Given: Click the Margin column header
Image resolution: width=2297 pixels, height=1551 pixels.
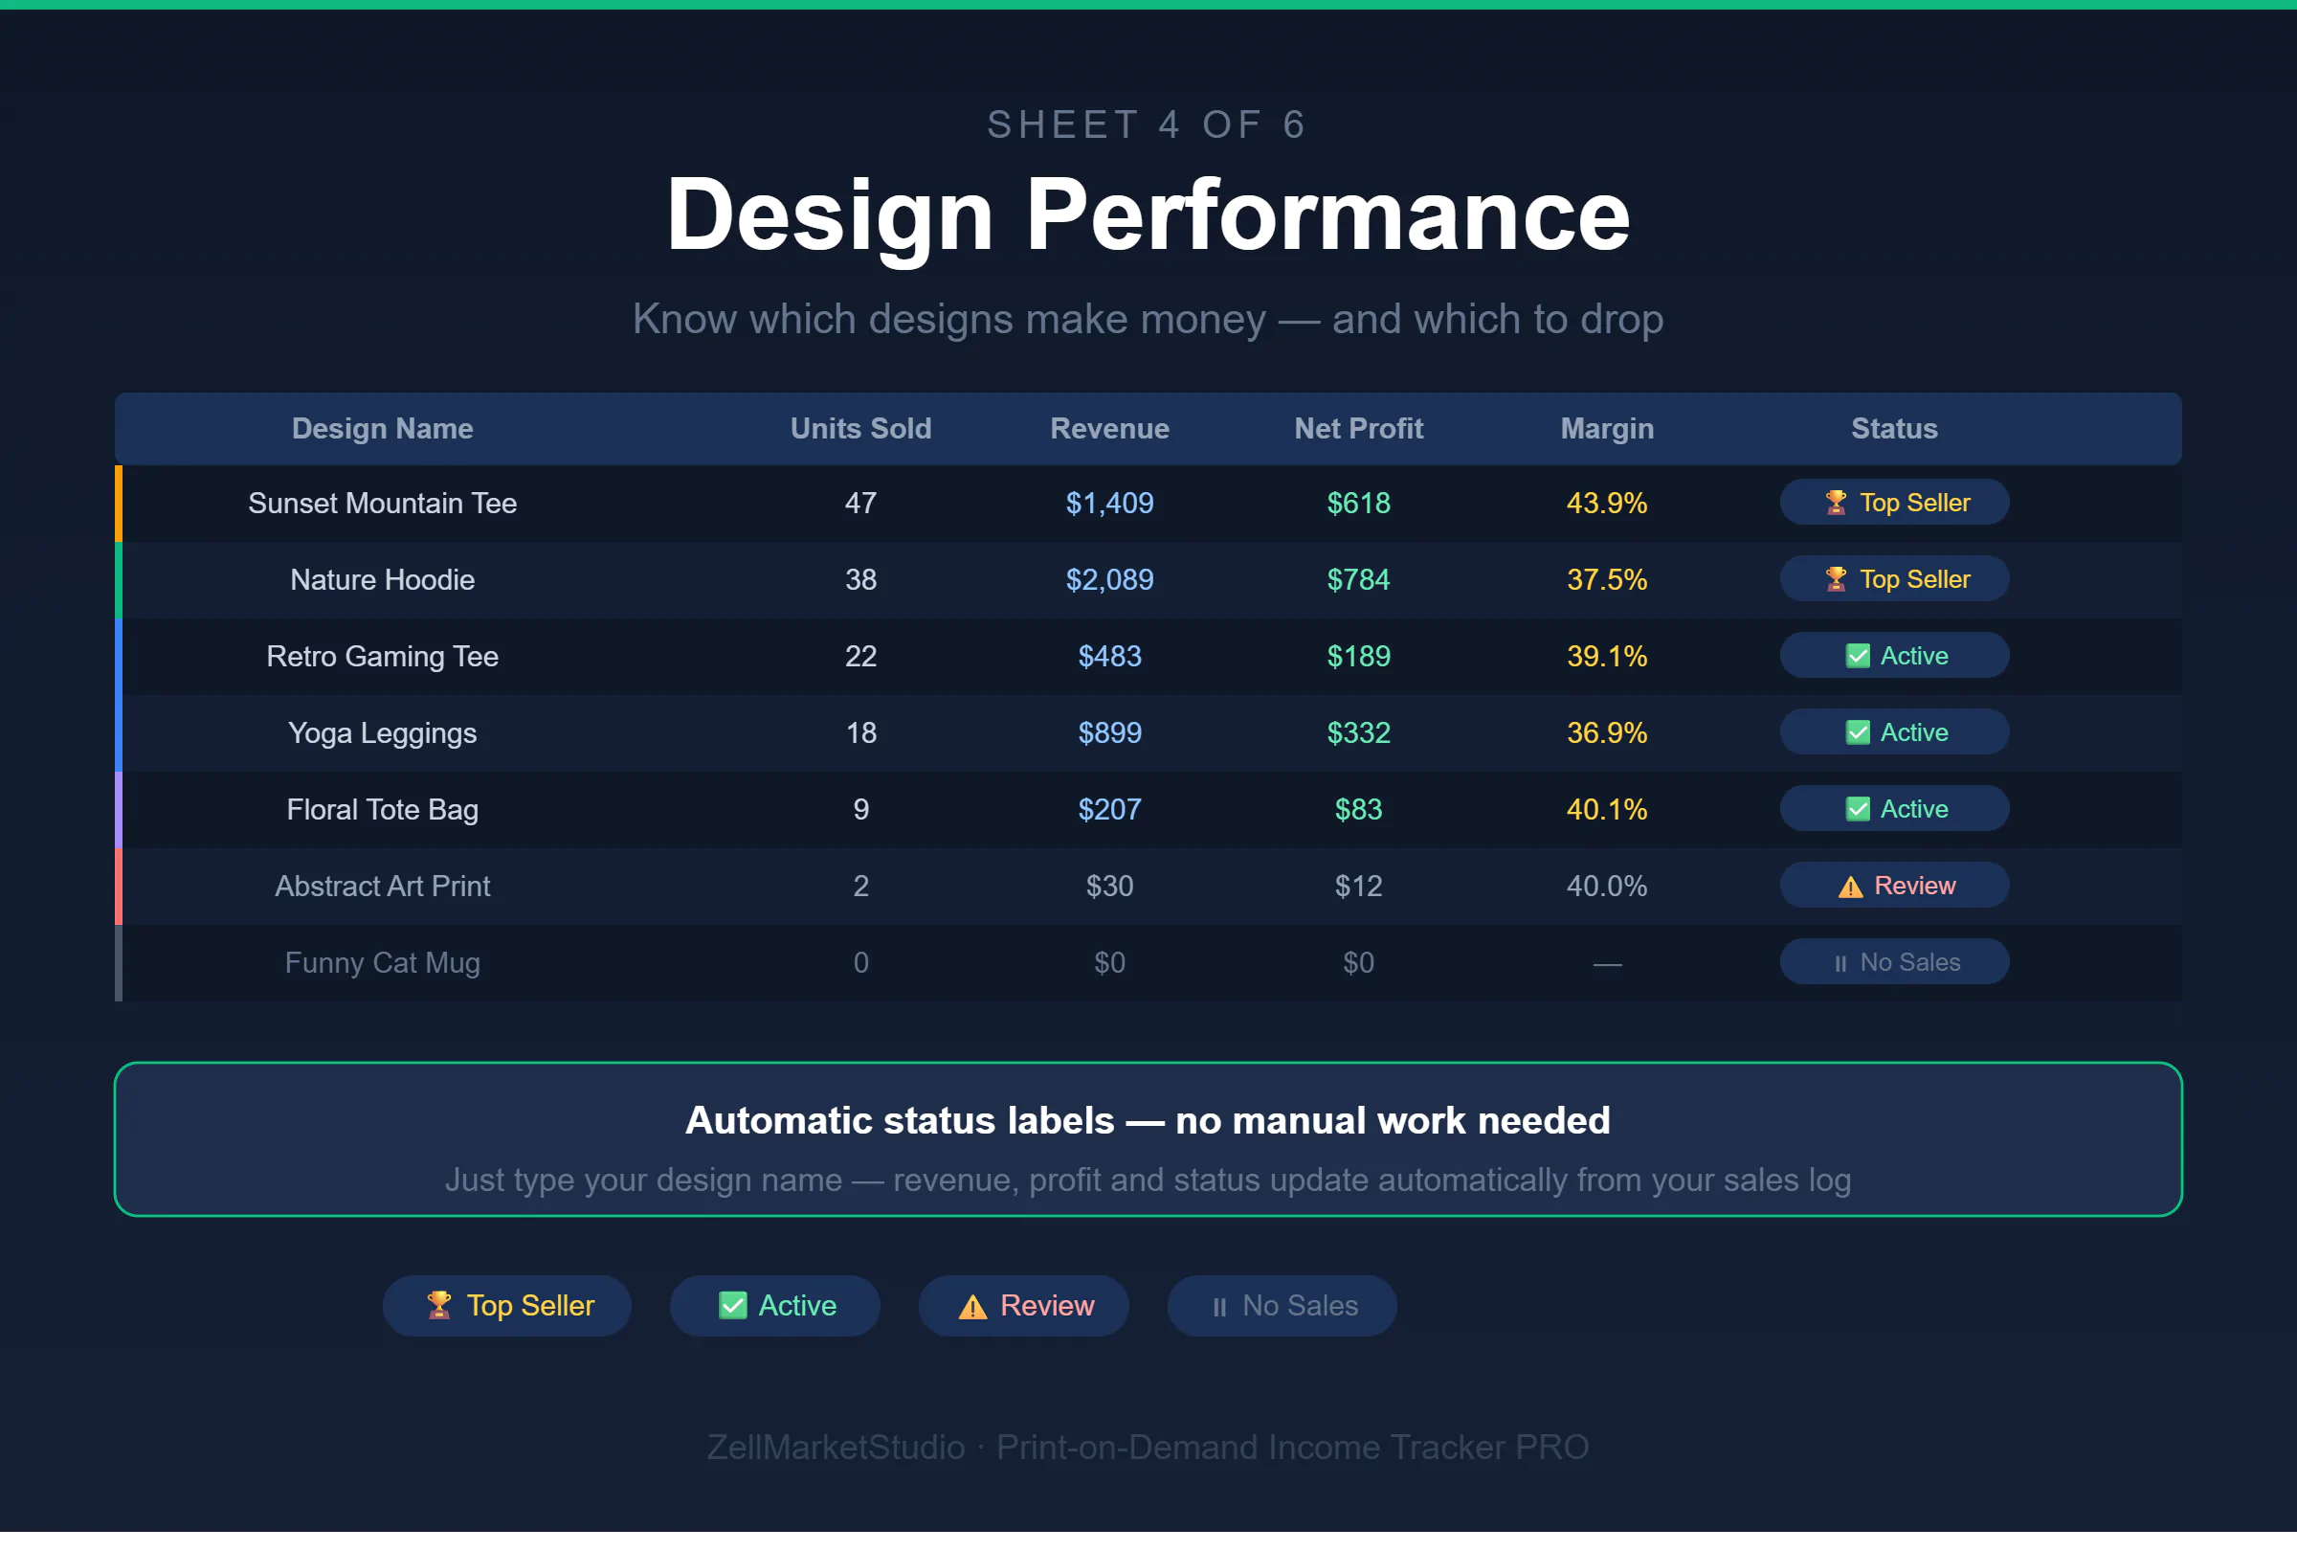Looking at the screenshot, I should coord(1606,429).
